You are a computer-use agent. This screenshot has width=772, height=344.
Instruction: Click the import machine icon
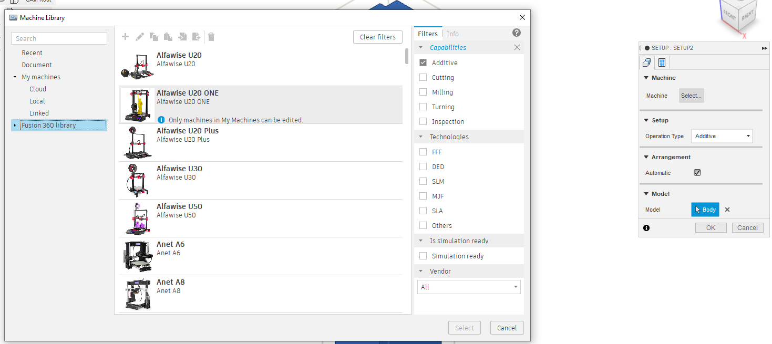[x=182, y=37]
